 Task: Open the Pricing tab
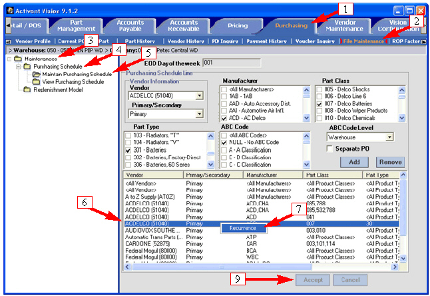[238, 25]
